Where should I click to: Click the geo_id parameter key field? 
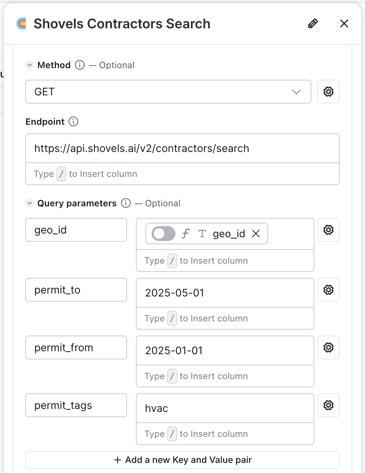[x=76, y=230]
